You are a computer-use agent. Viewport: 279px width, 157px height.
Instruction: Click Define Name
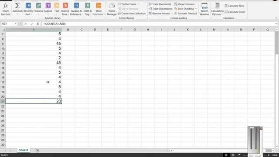pos(127,4)
